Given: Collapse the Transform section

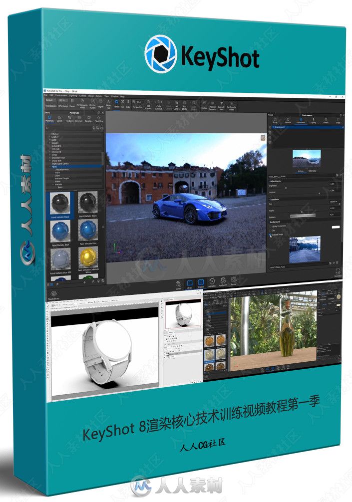Looking at the screenshot, I should click(x=269, y=200).
